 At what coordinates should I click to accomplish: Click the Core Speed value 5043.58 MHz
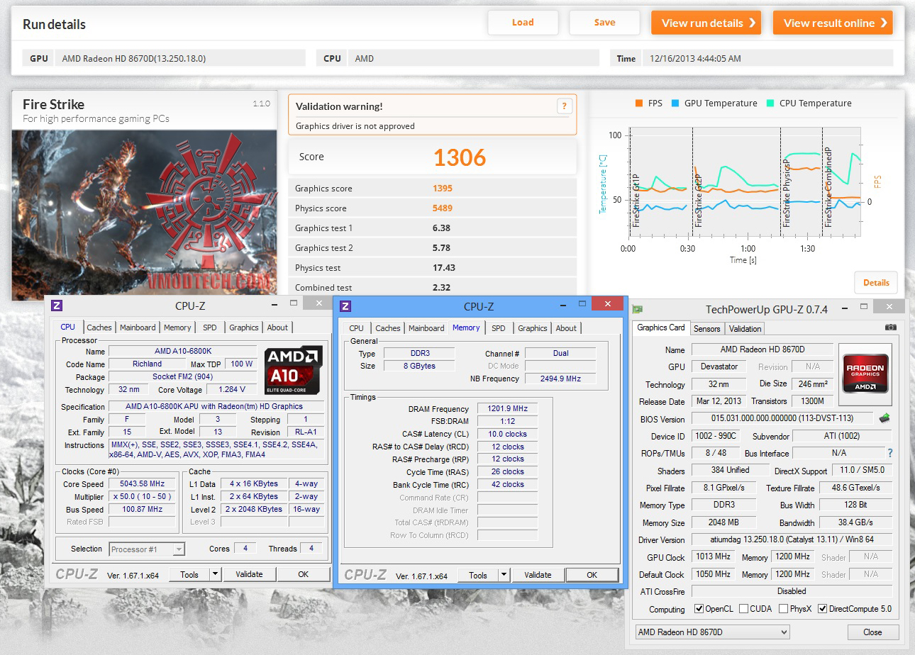click(142, 484)
